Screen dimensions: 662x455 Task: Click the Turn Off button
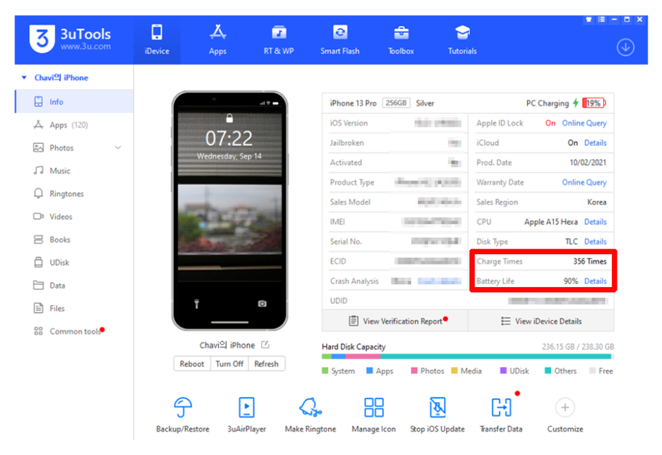point(230,364)
